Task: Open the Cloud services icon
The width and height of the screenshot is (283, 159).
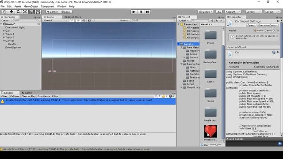Action: [x=219, y=12]
